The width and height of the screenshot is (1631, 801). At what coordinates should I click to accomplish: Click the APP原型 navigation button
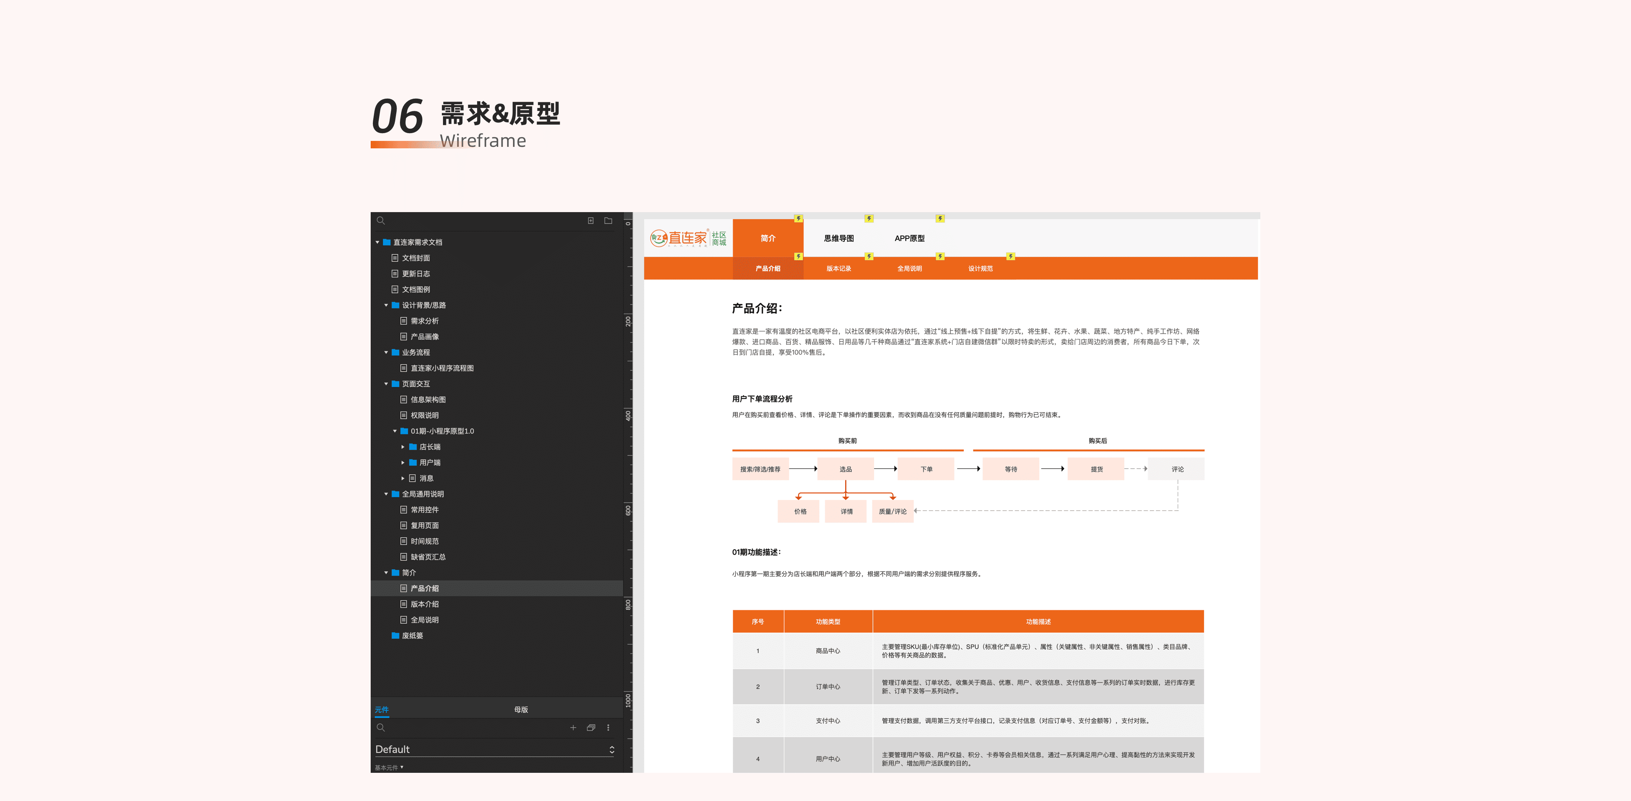(909, 238)
